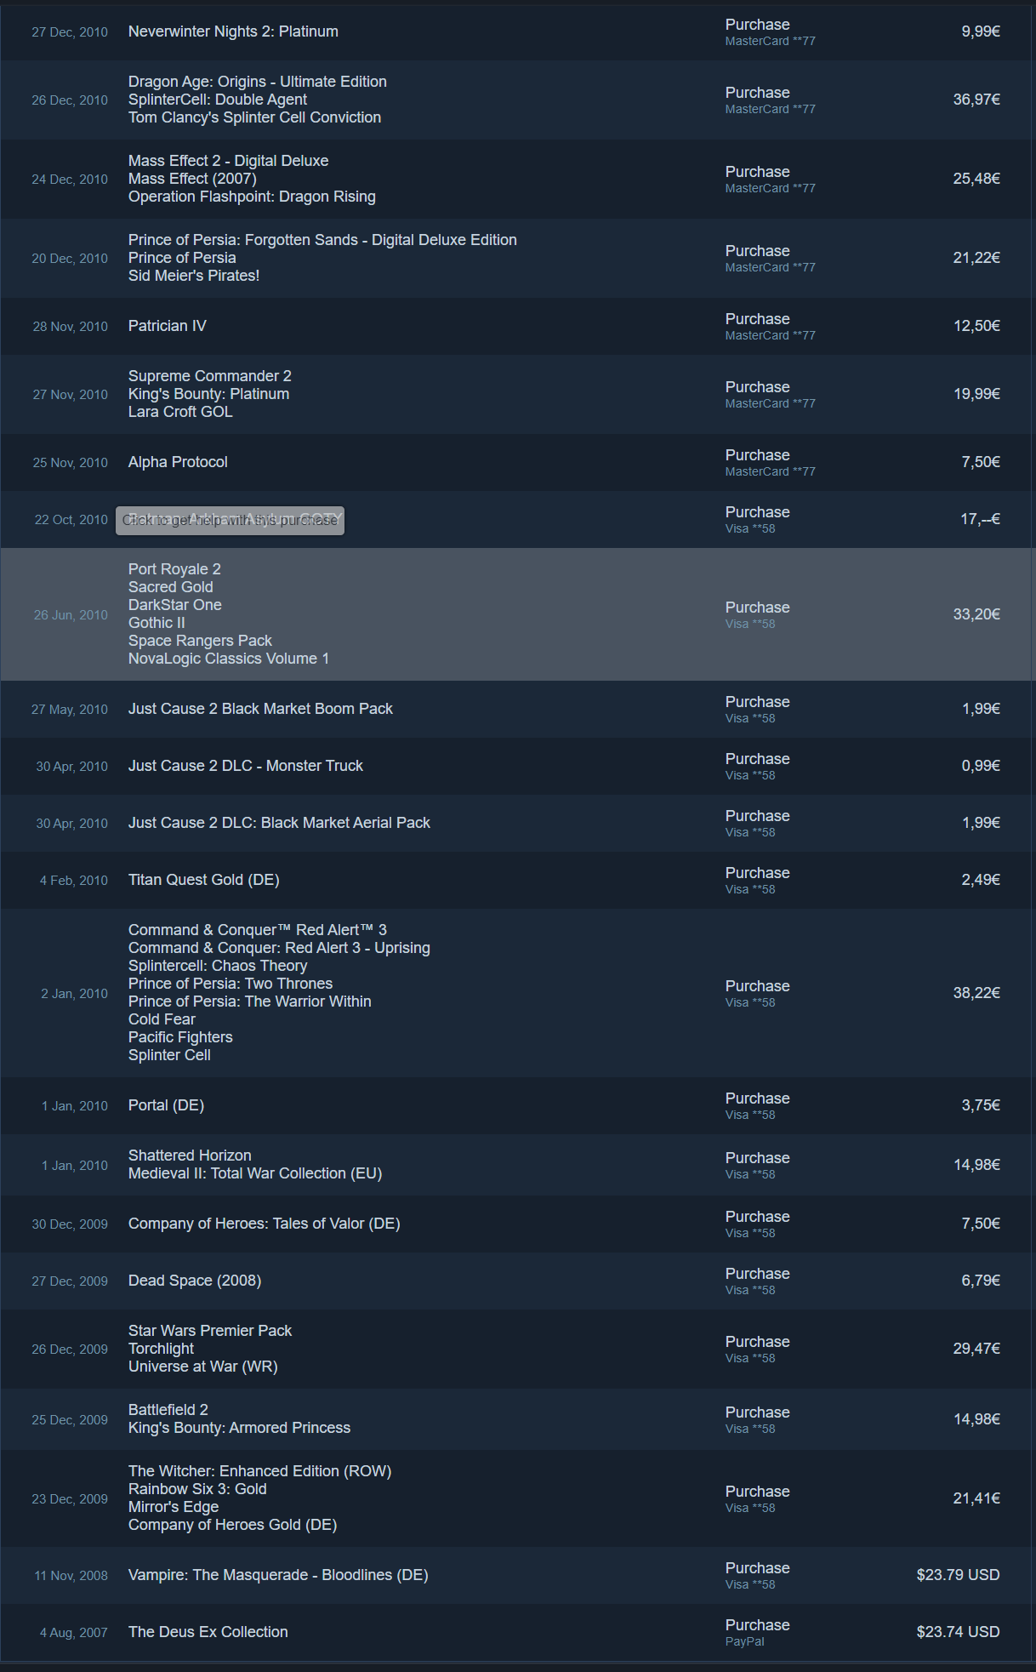This screenshot has height=1672, width=1036.
Task: Select the Alpha Protocol purchase entry
Action: [517, 462]
